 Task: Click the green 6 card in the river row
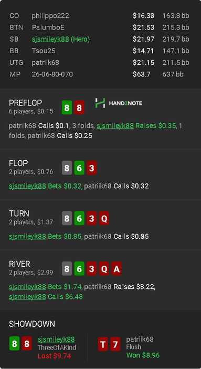[x=79, y=268]
